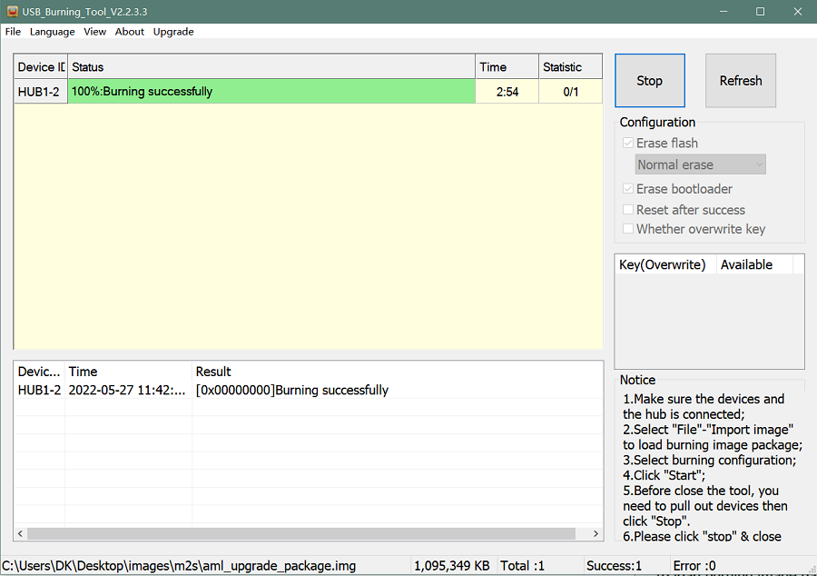Open the Upgrade menu
Screen dimensions: 817x576
click(x=172, y=32)
